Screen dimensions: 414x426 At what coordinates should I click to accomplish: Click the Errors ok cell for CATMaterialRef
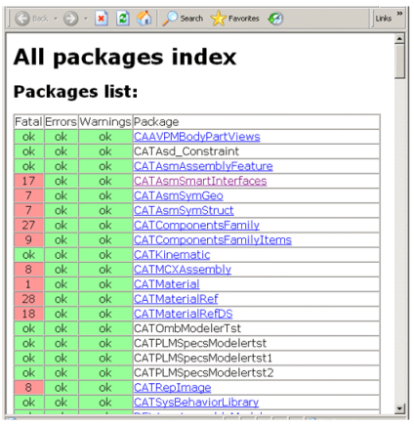click(61, 299)
